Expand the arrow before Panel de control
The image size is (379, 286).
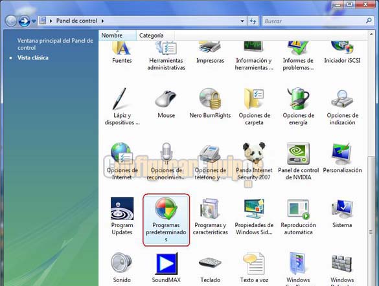coord(51,21)
